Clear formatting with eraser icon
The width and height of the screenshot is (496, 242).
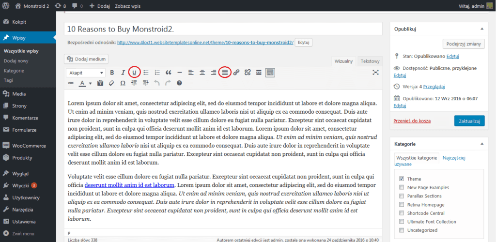click(111, 83)
